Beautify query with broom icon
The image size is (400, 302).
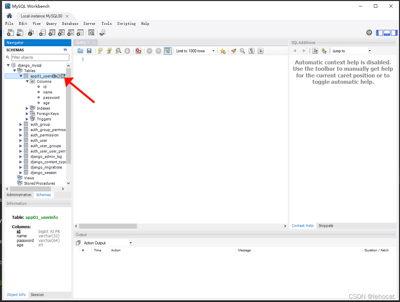click(233, 51)
